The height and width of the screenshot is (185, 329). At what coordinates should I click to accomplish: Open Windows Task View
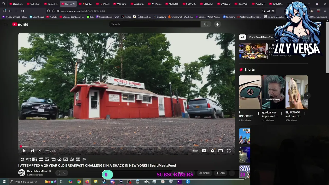pyautogui.click(x=62, y=182)
